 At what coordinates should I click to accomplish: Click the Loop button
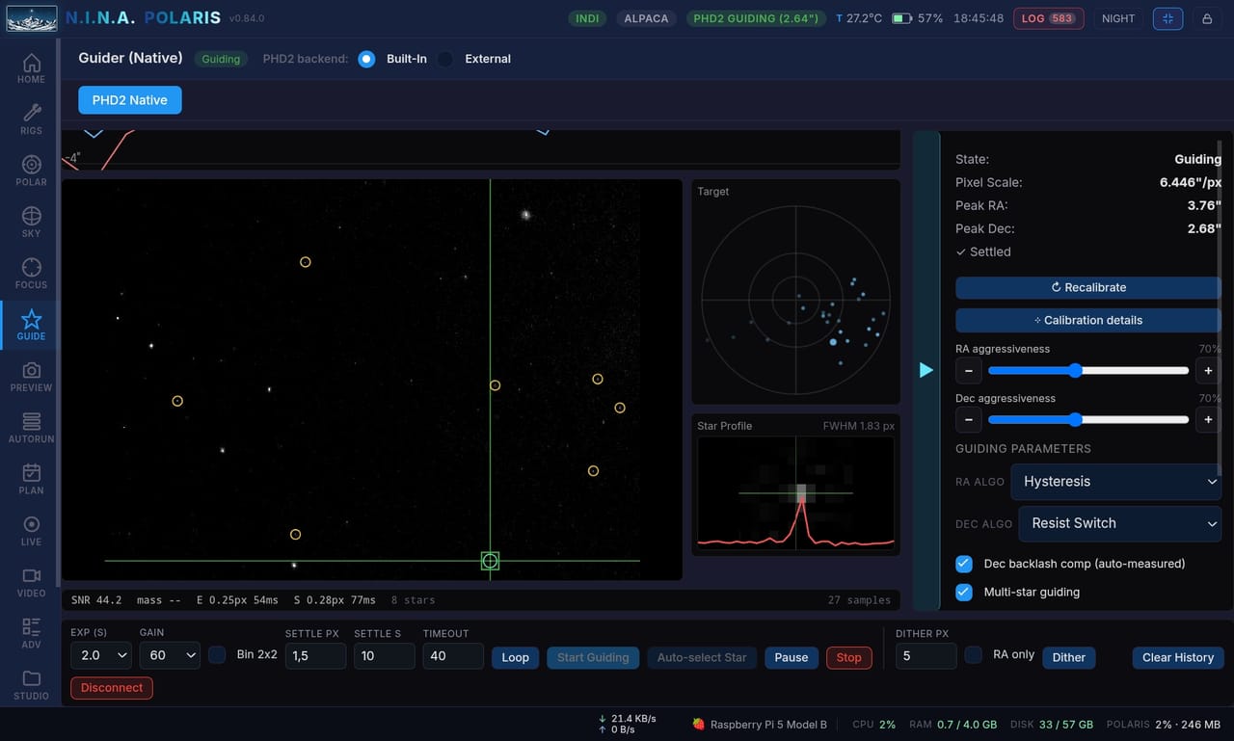coord(516,657)
